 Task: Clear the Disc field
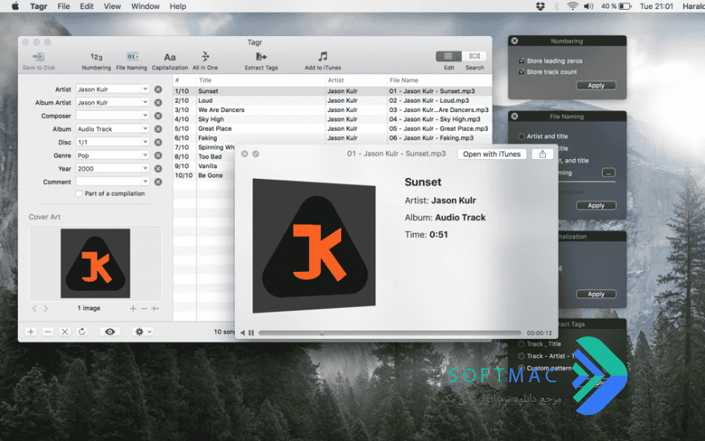158,142
